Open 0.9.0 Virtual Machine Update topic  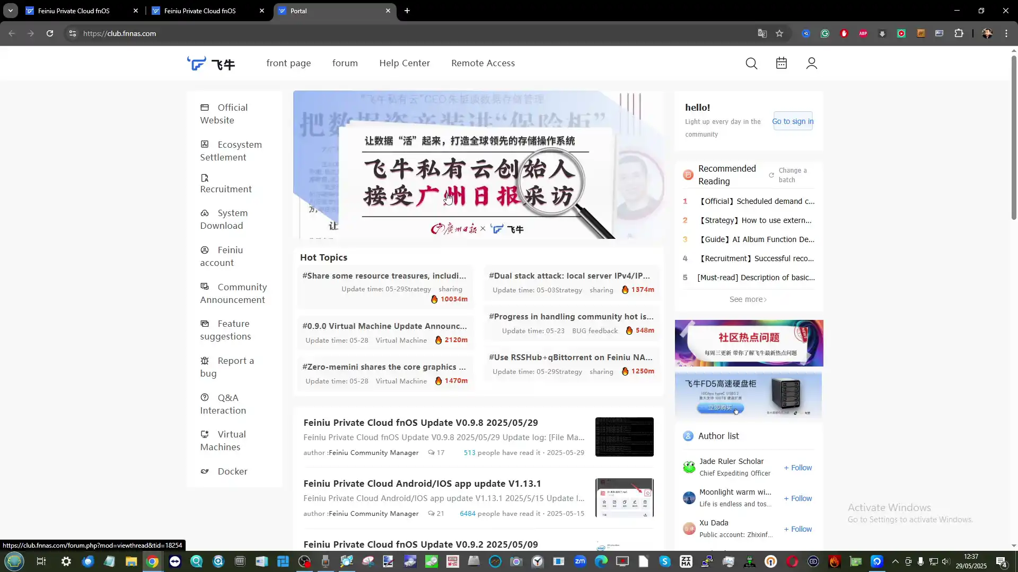click(385, 326)
